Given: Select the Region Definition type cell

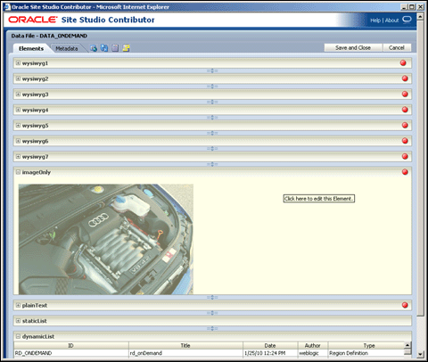Looking at the screenshot, I should click(366, 353).
